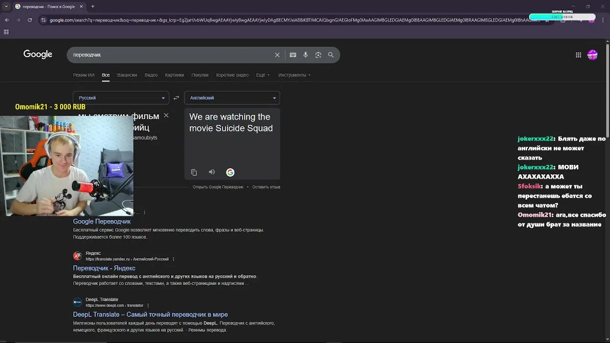The image size is (610, 343).
Task: Switch to the Покупки tab
Action: tap(200, 75)
